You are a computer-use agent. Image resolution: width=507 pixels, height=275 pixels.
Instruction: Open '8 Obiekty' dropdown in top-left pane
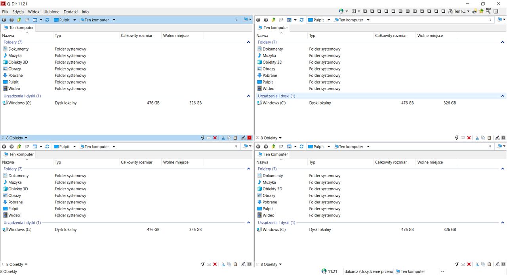[x=26, y=138]
